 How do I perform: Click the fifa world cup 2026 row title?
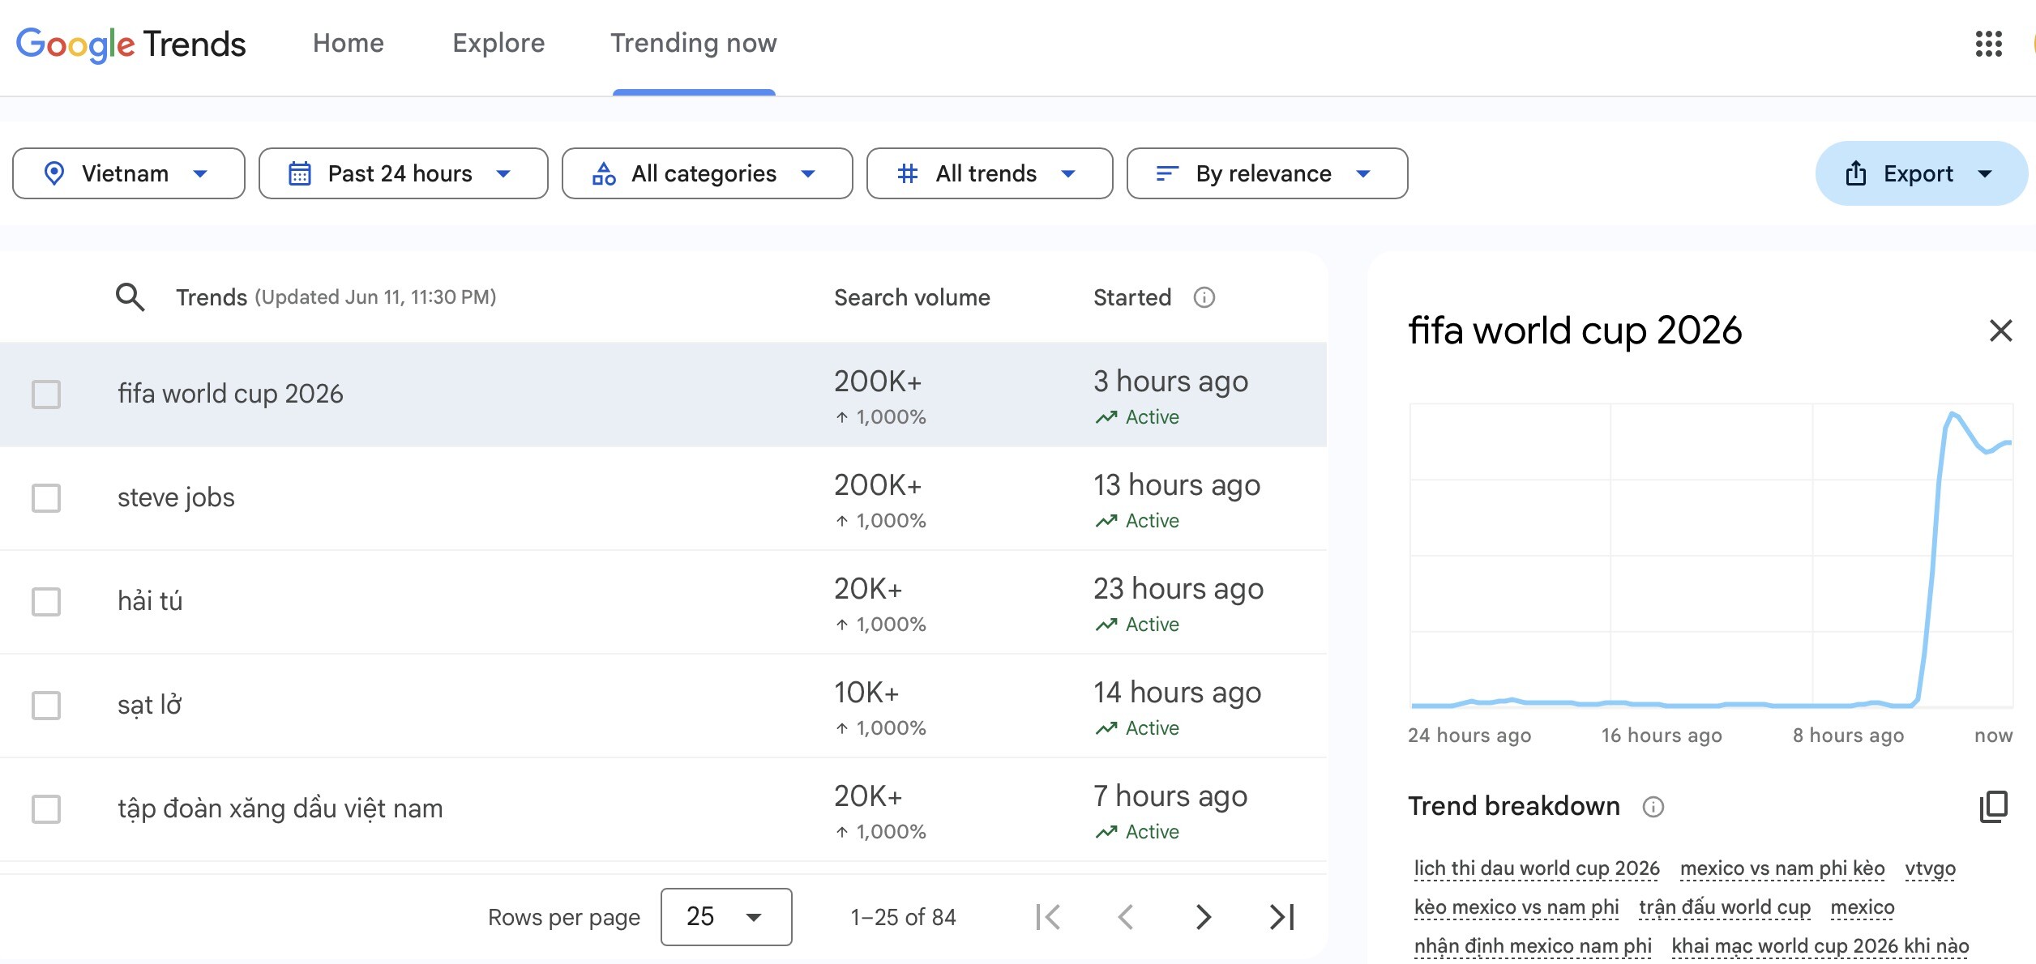coord(230,394)
